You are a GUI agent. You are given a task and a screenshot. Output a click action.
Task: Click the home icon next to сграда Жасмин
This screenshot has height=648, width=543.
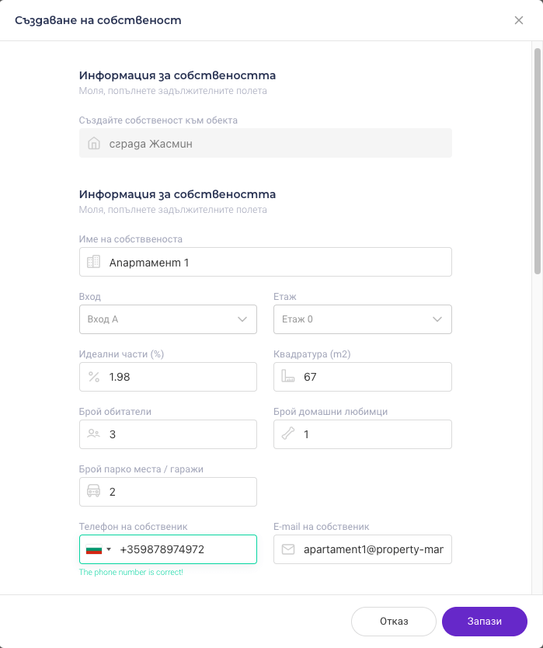point(94,144)
